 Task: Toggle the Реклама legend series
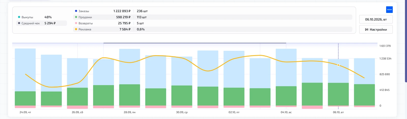pos(212,29)
